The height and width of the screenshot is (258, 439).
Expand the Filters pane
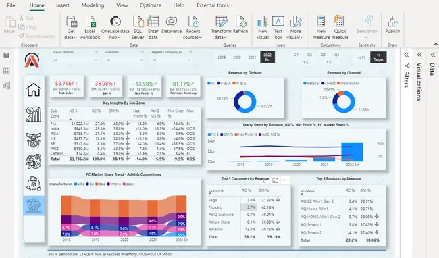407,55
